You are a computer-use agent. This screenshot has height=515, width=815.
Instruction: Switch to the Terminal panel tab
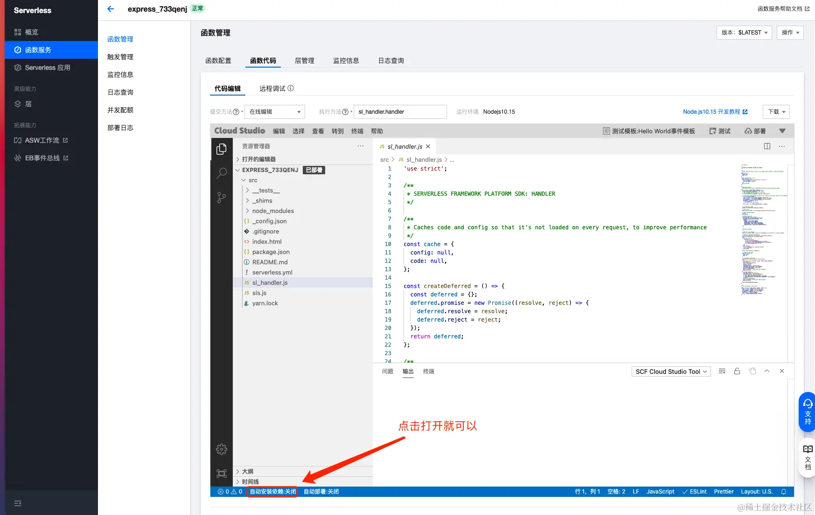point(429,371)
